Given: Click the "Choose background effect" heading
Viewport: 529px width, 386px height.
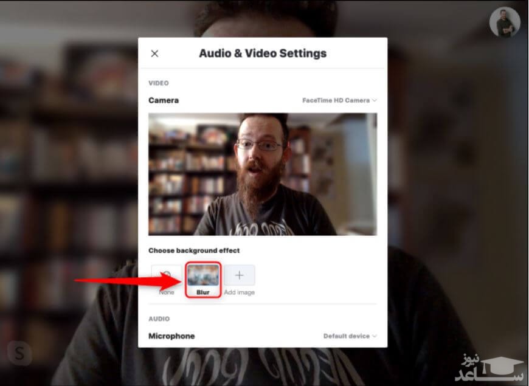Looking at the screenshot, I should (194, 250).
